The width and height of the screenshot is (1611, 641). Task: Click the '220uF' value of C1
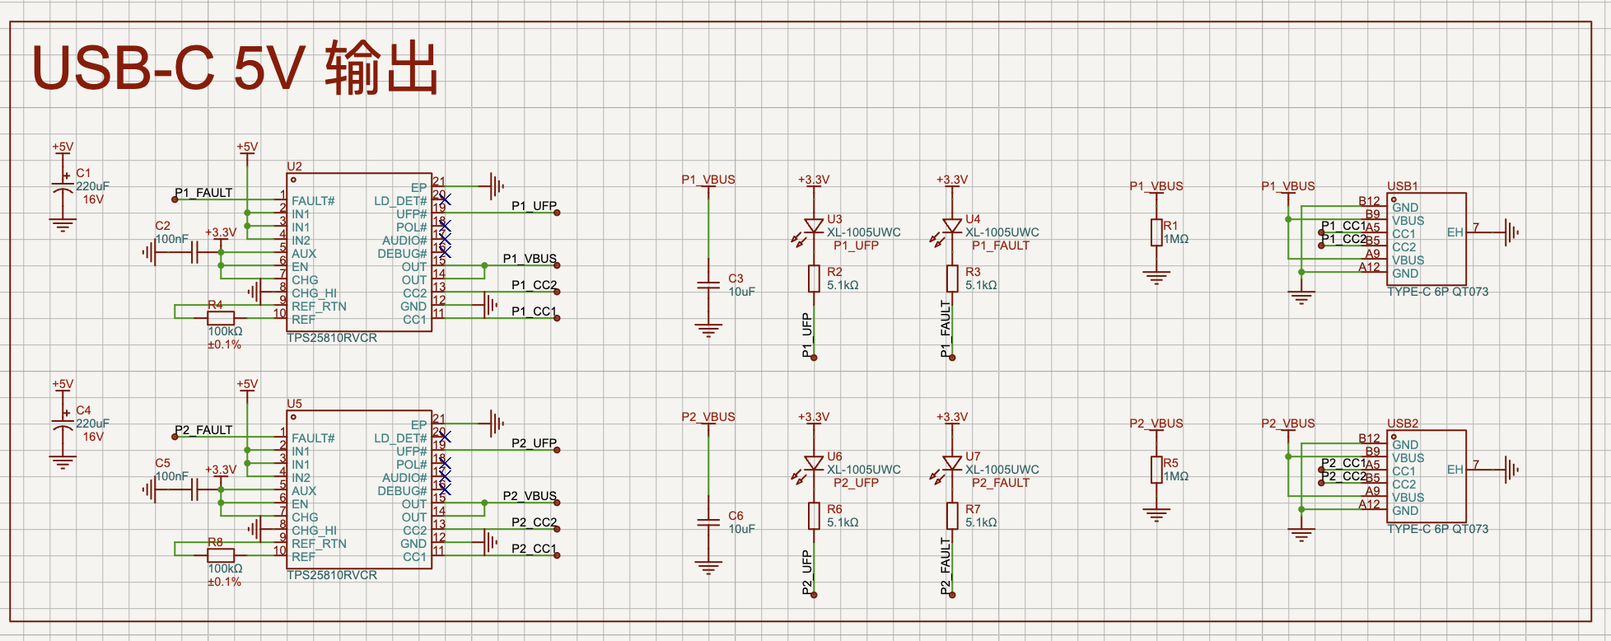[92, 186]
